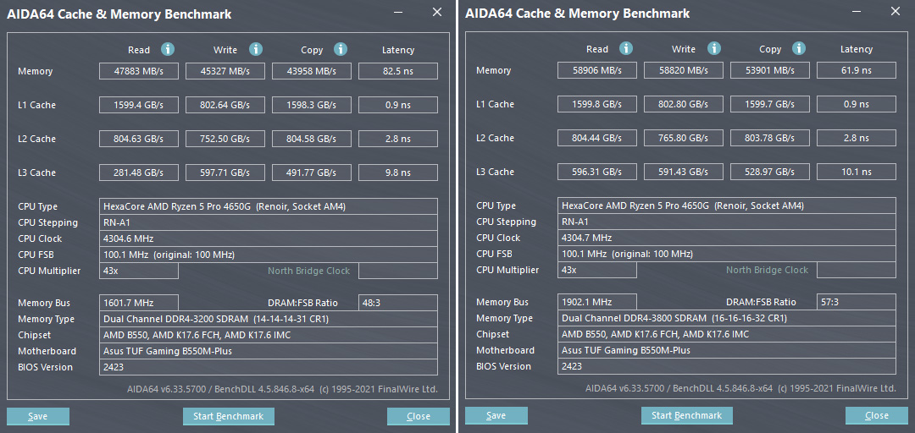This screenshot has height=433, width=915.
Task: Click empty North Bridge Clock field, right window
Action: tap(857, 270)
